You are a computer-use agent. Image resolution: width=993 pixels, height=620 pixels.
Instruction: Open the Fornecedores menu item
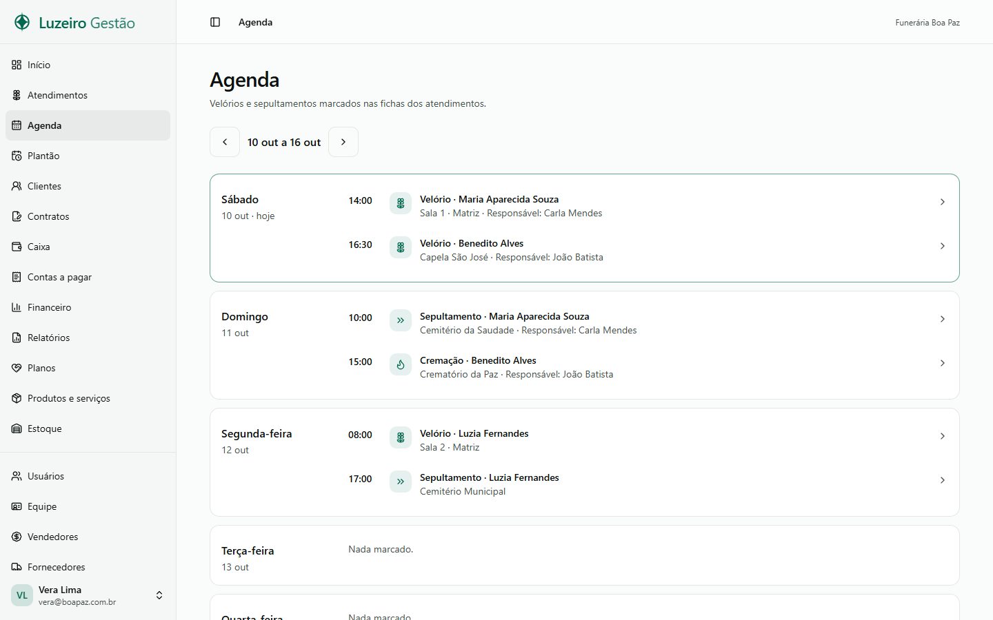tap(88, 567)
